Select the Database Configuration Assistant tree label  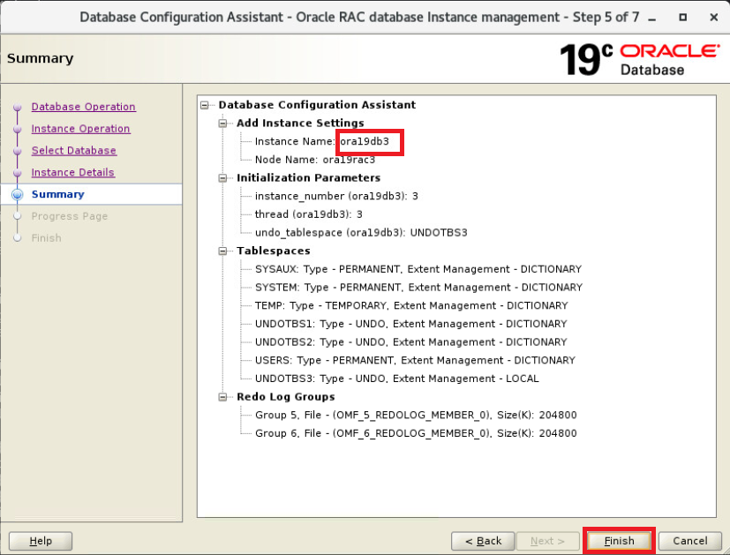(x=317, y=105)
